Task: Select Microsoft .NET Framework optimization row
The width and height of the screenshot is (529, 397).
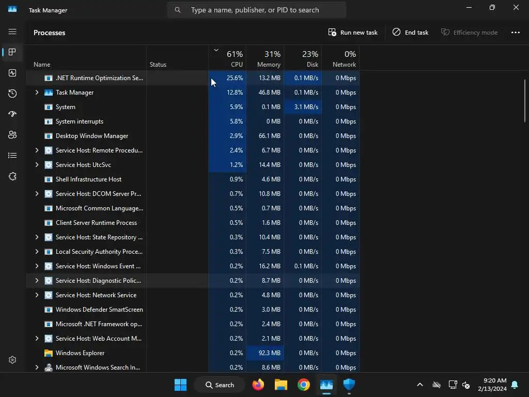Action: (x=193, y=324)
